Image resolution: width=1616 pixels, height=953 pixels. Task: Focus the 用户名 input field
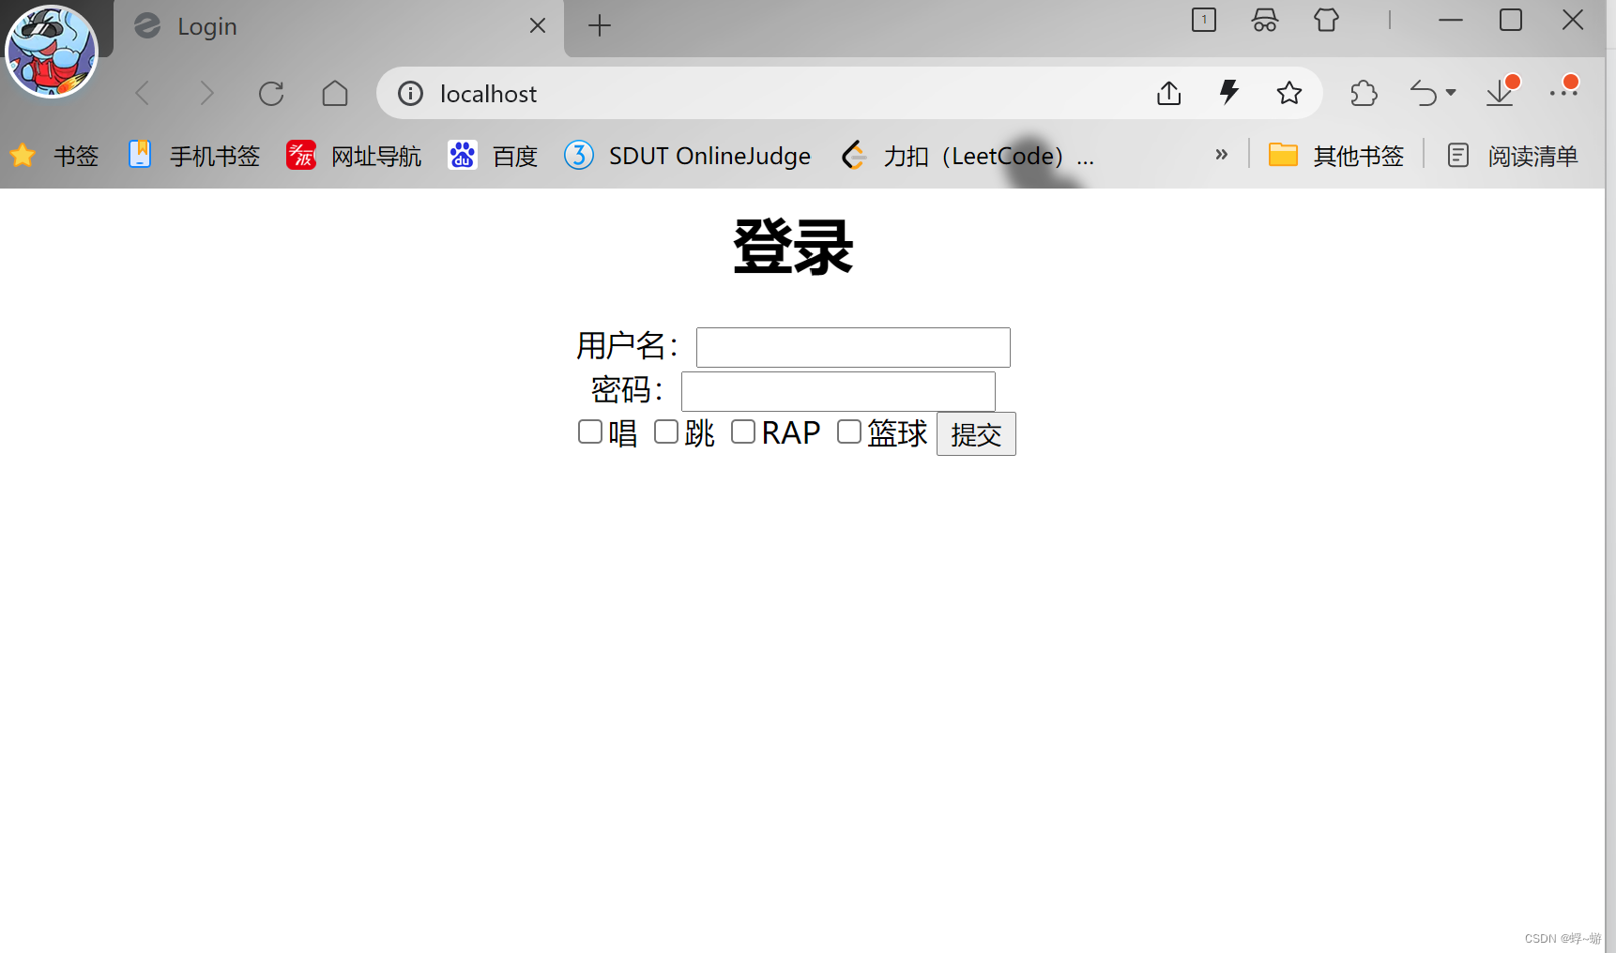point(853,347)
